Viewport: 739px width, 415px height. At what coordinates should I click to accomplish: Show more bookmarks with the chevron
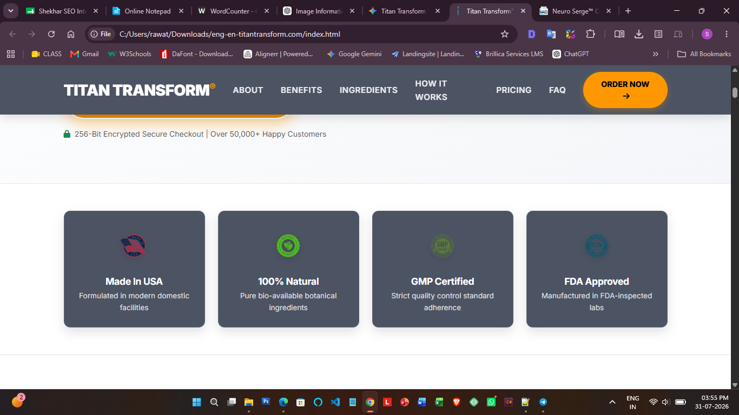pos(656,54)
